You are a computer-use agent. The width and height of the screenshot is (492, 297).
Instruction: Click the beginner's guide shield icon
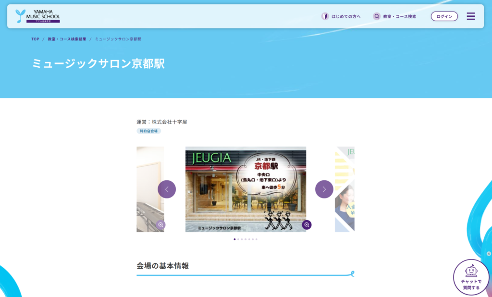(325, 16)
